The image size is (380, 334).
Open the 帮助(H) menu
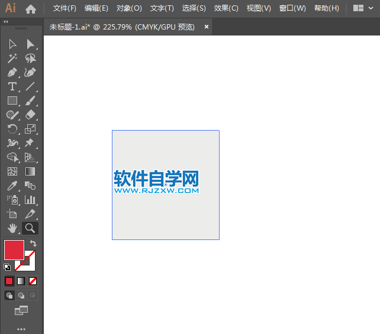coord(327,8)
